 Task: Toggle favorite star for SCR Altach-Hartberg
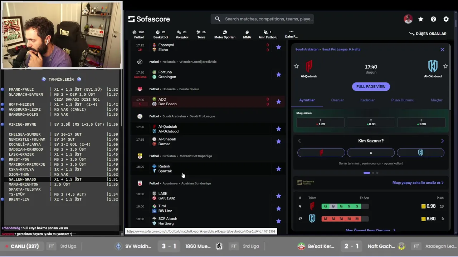pos(278,221)
